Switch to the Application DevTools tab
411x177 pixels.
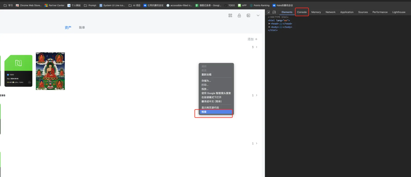coord(347,12)
